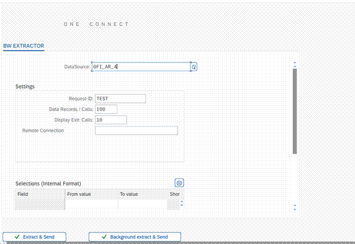Click the From value column header

point(91,194)
